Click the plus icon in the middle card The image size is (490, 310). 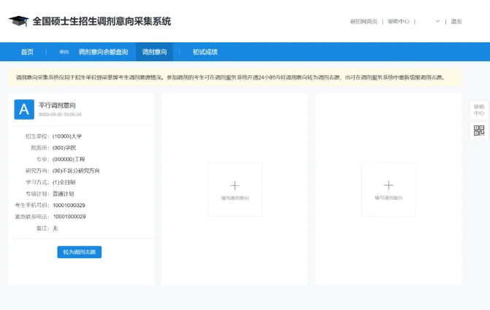tap(234, 185)
